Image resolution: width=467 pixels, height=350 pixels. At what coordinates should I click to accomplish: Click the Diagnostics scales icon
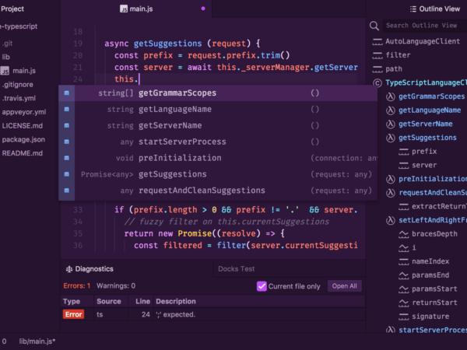pyautogui.click(x=68, y=269)
